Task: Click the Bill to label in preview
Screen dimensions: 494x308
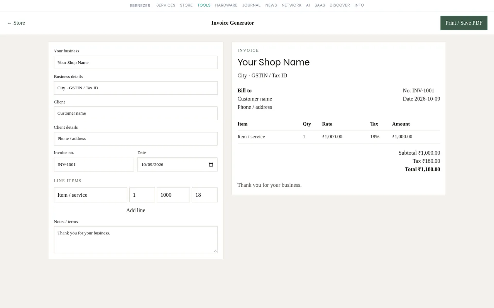Action: [x=244, y=90]
